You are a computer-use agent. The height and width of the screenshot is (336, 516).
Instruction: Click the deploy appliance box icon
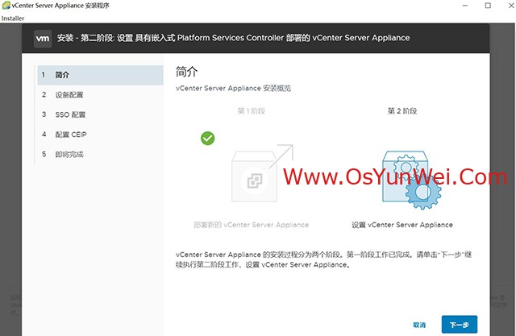click(x=262, y=173)
